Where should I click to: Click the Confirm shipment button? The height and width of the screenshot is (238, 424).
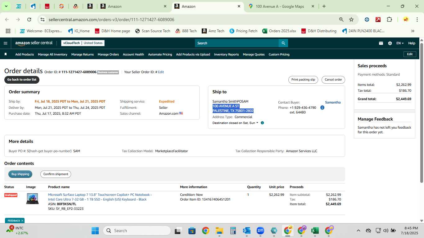pyautogui.click(x=56, y=174)
